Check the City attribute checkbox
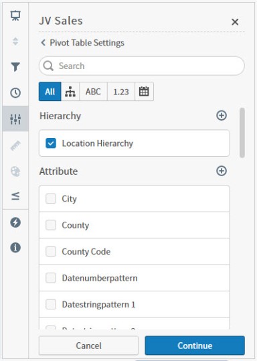257x361 pixels. point(51,198)
